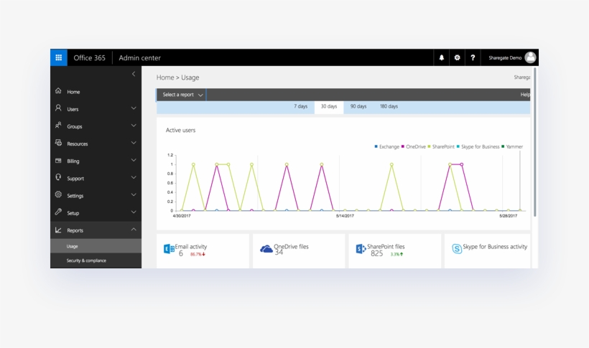589x348 pixels.
Task: Expand the Resources menu chevron
Action: [134, 143]
